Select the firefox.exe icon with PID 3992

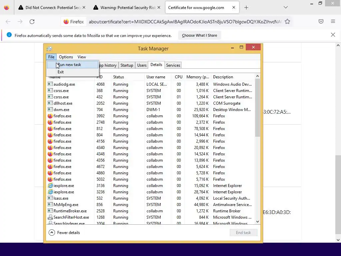[50, 116]
